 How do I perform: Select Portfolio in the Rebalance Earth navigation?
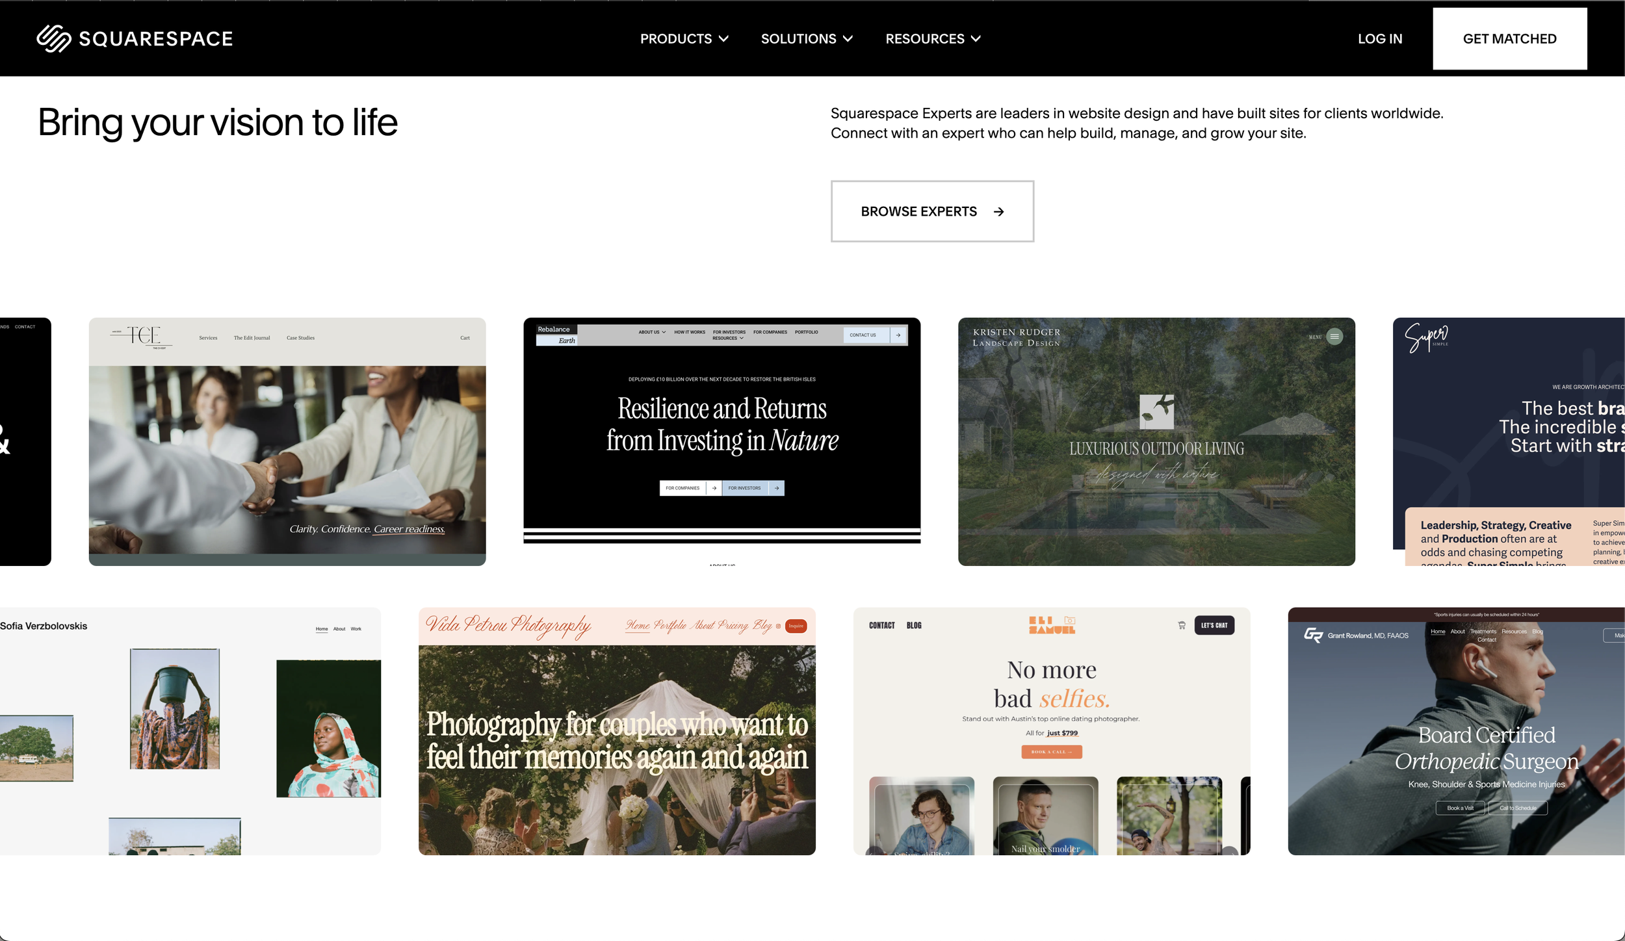point(806,331)
